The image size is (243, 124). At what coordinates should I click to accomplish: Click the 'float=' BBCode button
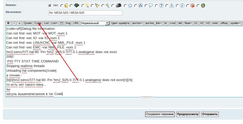[x=188, y=23]
